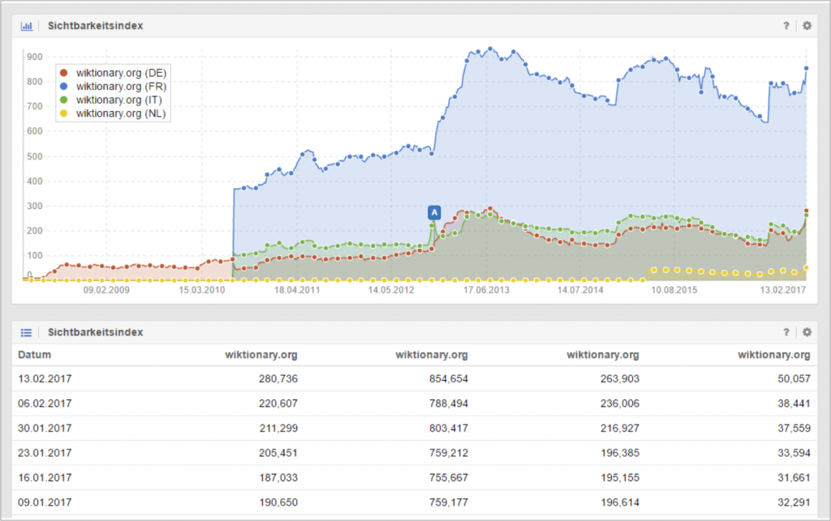Click the value 220,607 in the table
This screenshot has width=831, height=521.
(x=278, y=404)
